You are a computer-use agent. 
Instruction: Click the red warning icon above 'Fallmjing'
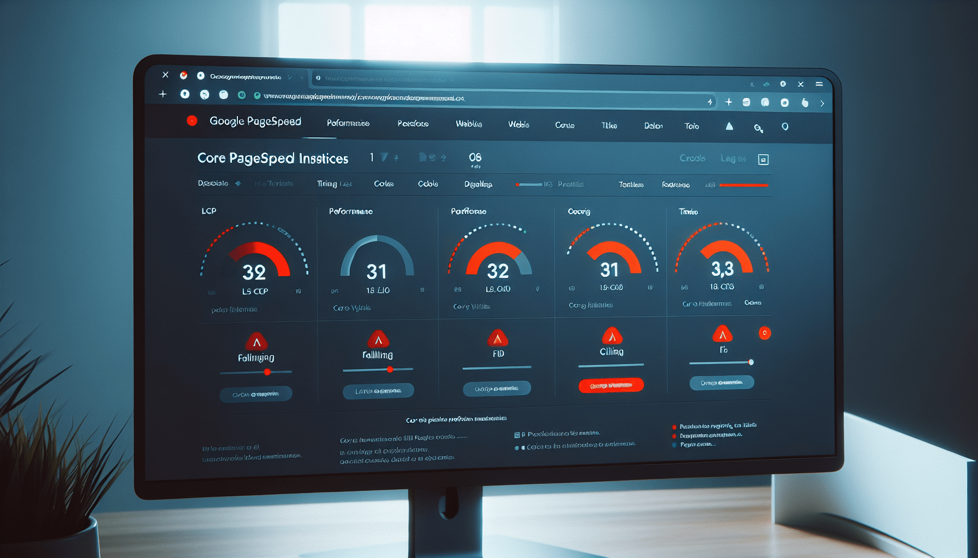click(257, 342)
